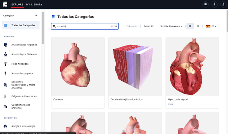The height and width of the screenshot is (134, 228).
Task: Select Anatomía por Sistemas lungs icon
Action: tap(5, 54)
